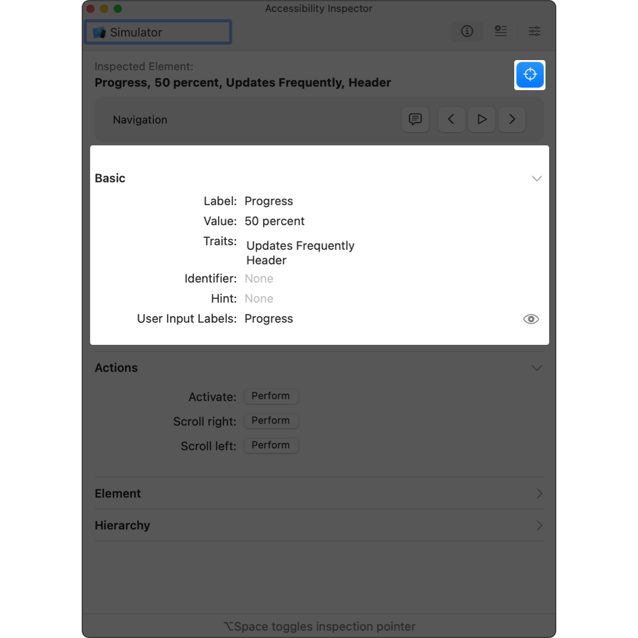Screen dimensions: 638x638
Task: Toggle the inspection pointer crosshair button
Action: pyautogui.click(x=529, y=75)
